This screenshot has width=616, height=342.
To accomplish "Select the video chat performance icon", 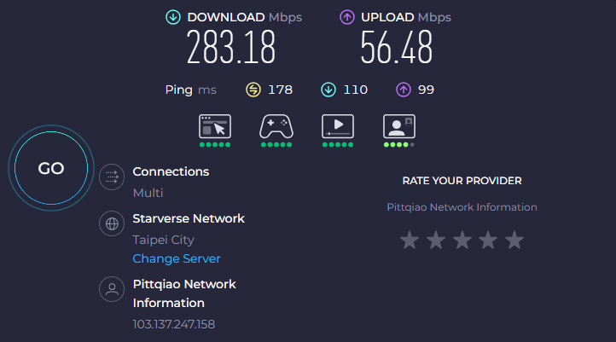I will tap(398, 126).
